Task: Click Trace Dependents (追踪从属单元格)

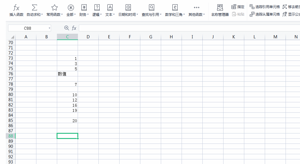Action: pyautogui.click(x=264, y=14)
